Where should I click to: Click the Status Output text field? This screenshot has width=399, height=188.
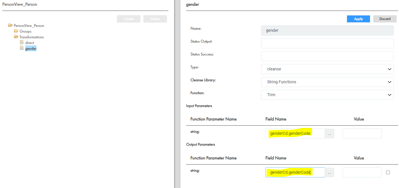click(x=327, y=43)
